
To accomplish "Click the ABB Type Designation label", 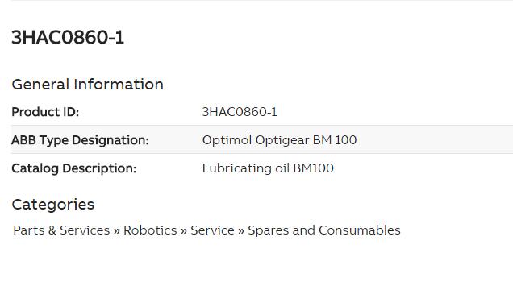I will pos(80,140).
